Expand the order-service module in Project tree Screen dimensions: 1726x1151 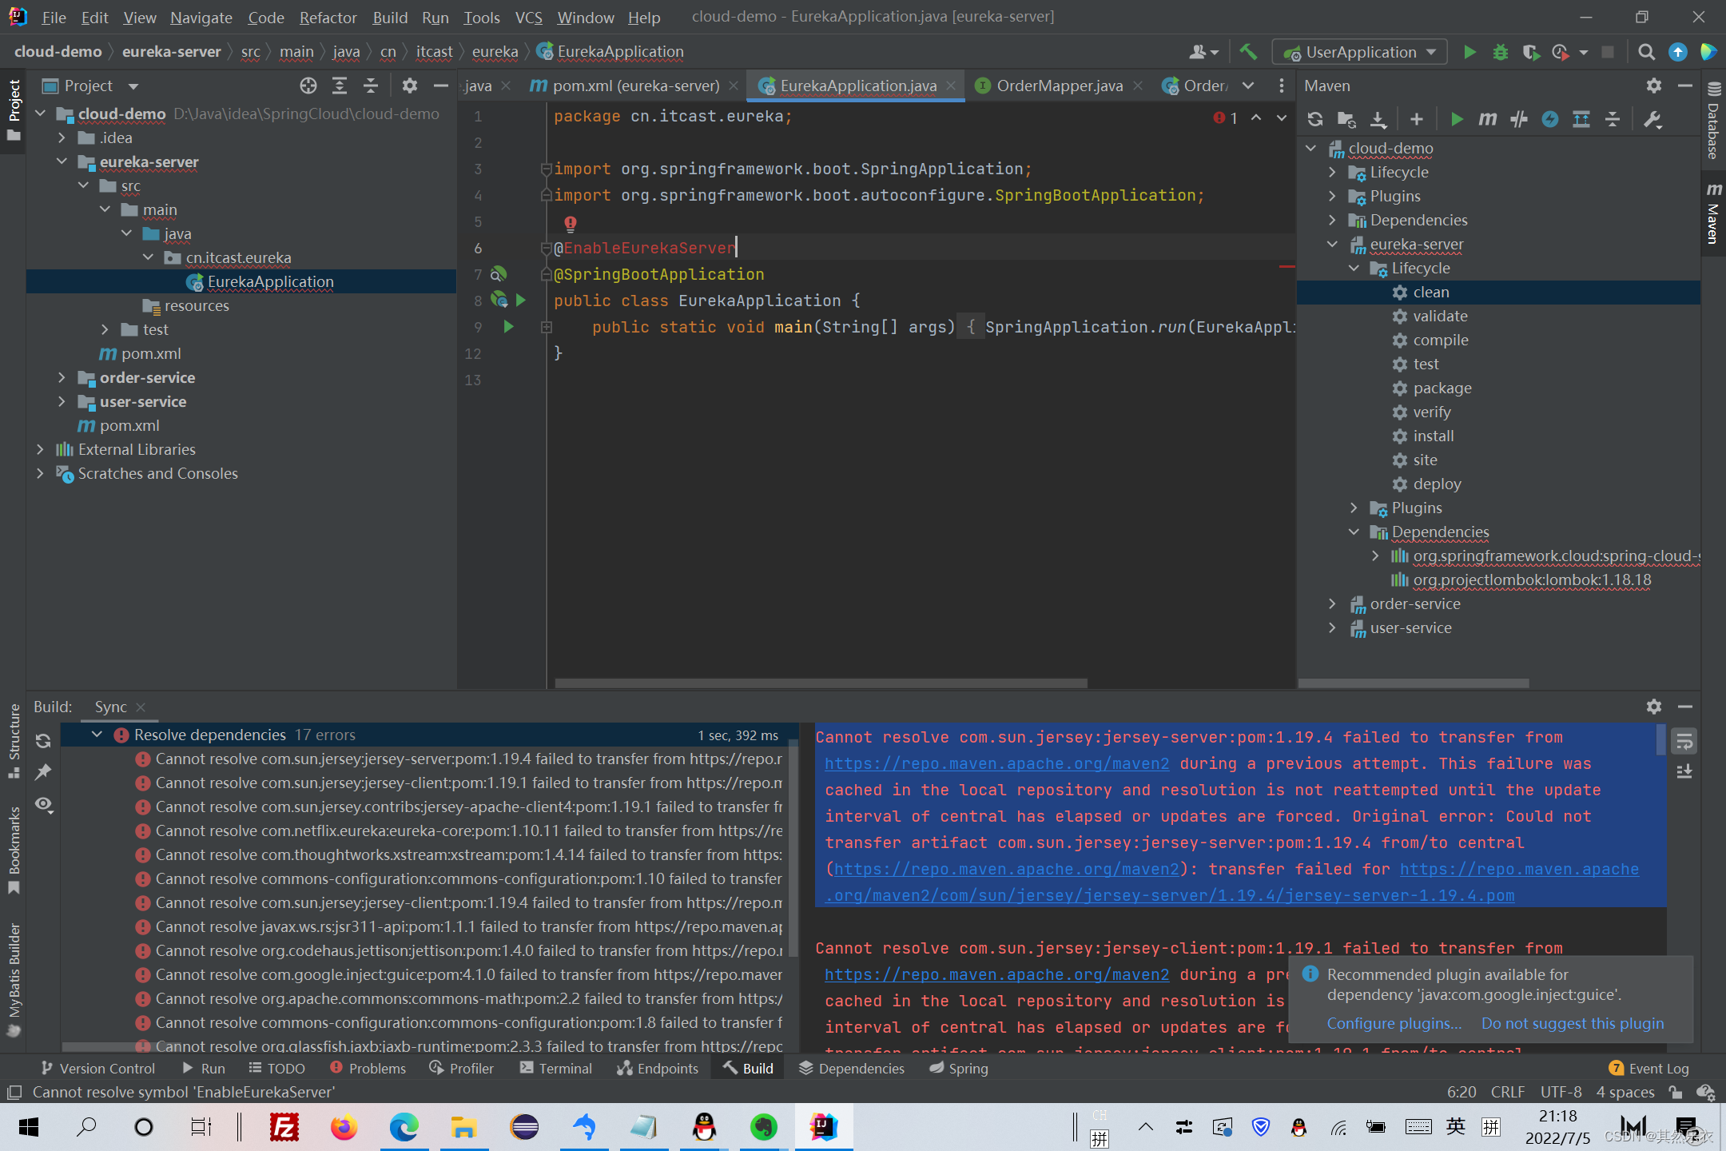coord(62,377)
